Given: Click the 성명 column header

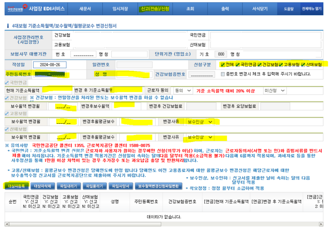Looking at the screenshot, I should tap(115, 202).
